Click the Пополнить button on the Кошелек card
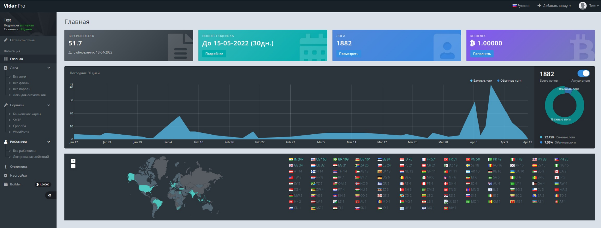 [x=482, y=54]
